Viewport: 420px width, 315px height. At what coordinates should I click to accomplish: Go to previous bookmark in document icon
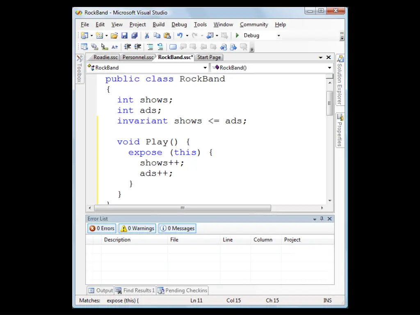click(223, 47)
